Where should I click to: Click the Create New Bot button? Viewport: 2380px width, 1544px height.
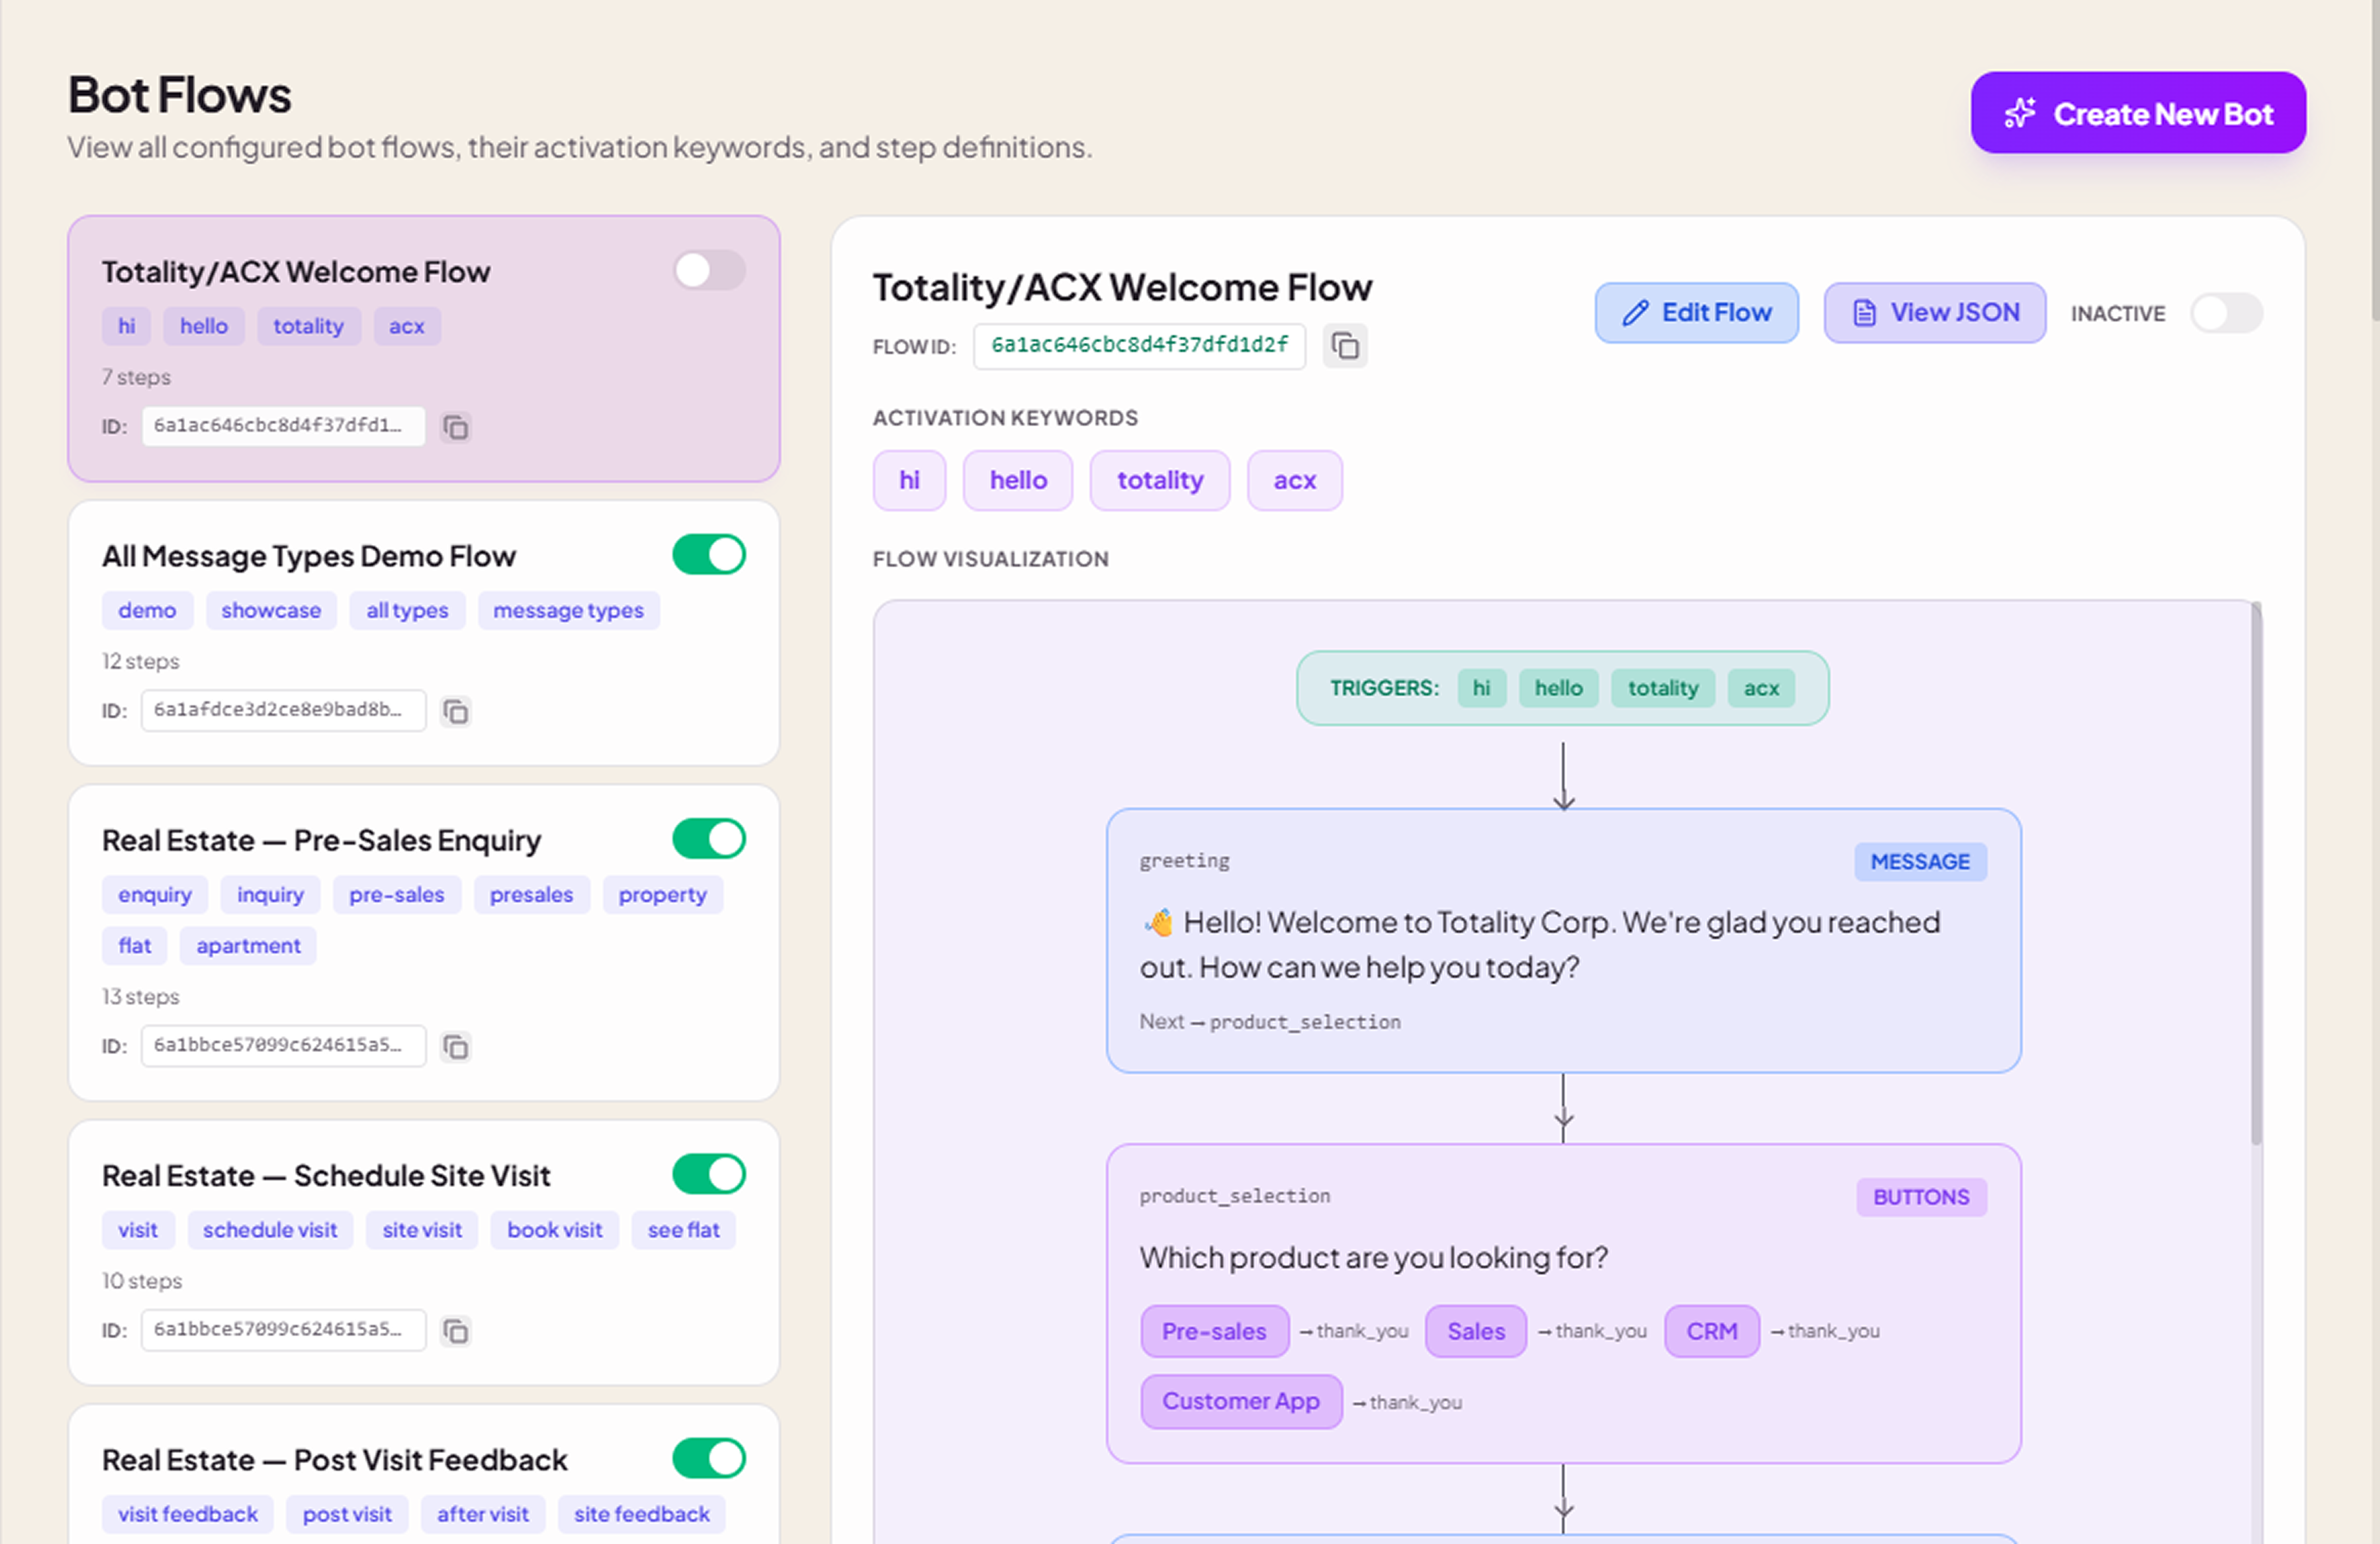pos(2138,113)
